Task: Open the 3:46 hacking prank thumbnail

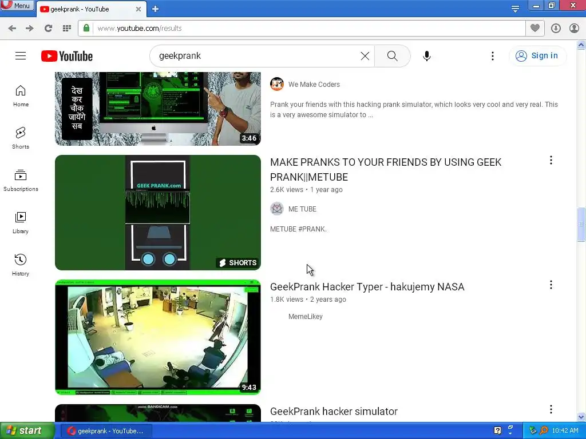Action: coord(158,108)
